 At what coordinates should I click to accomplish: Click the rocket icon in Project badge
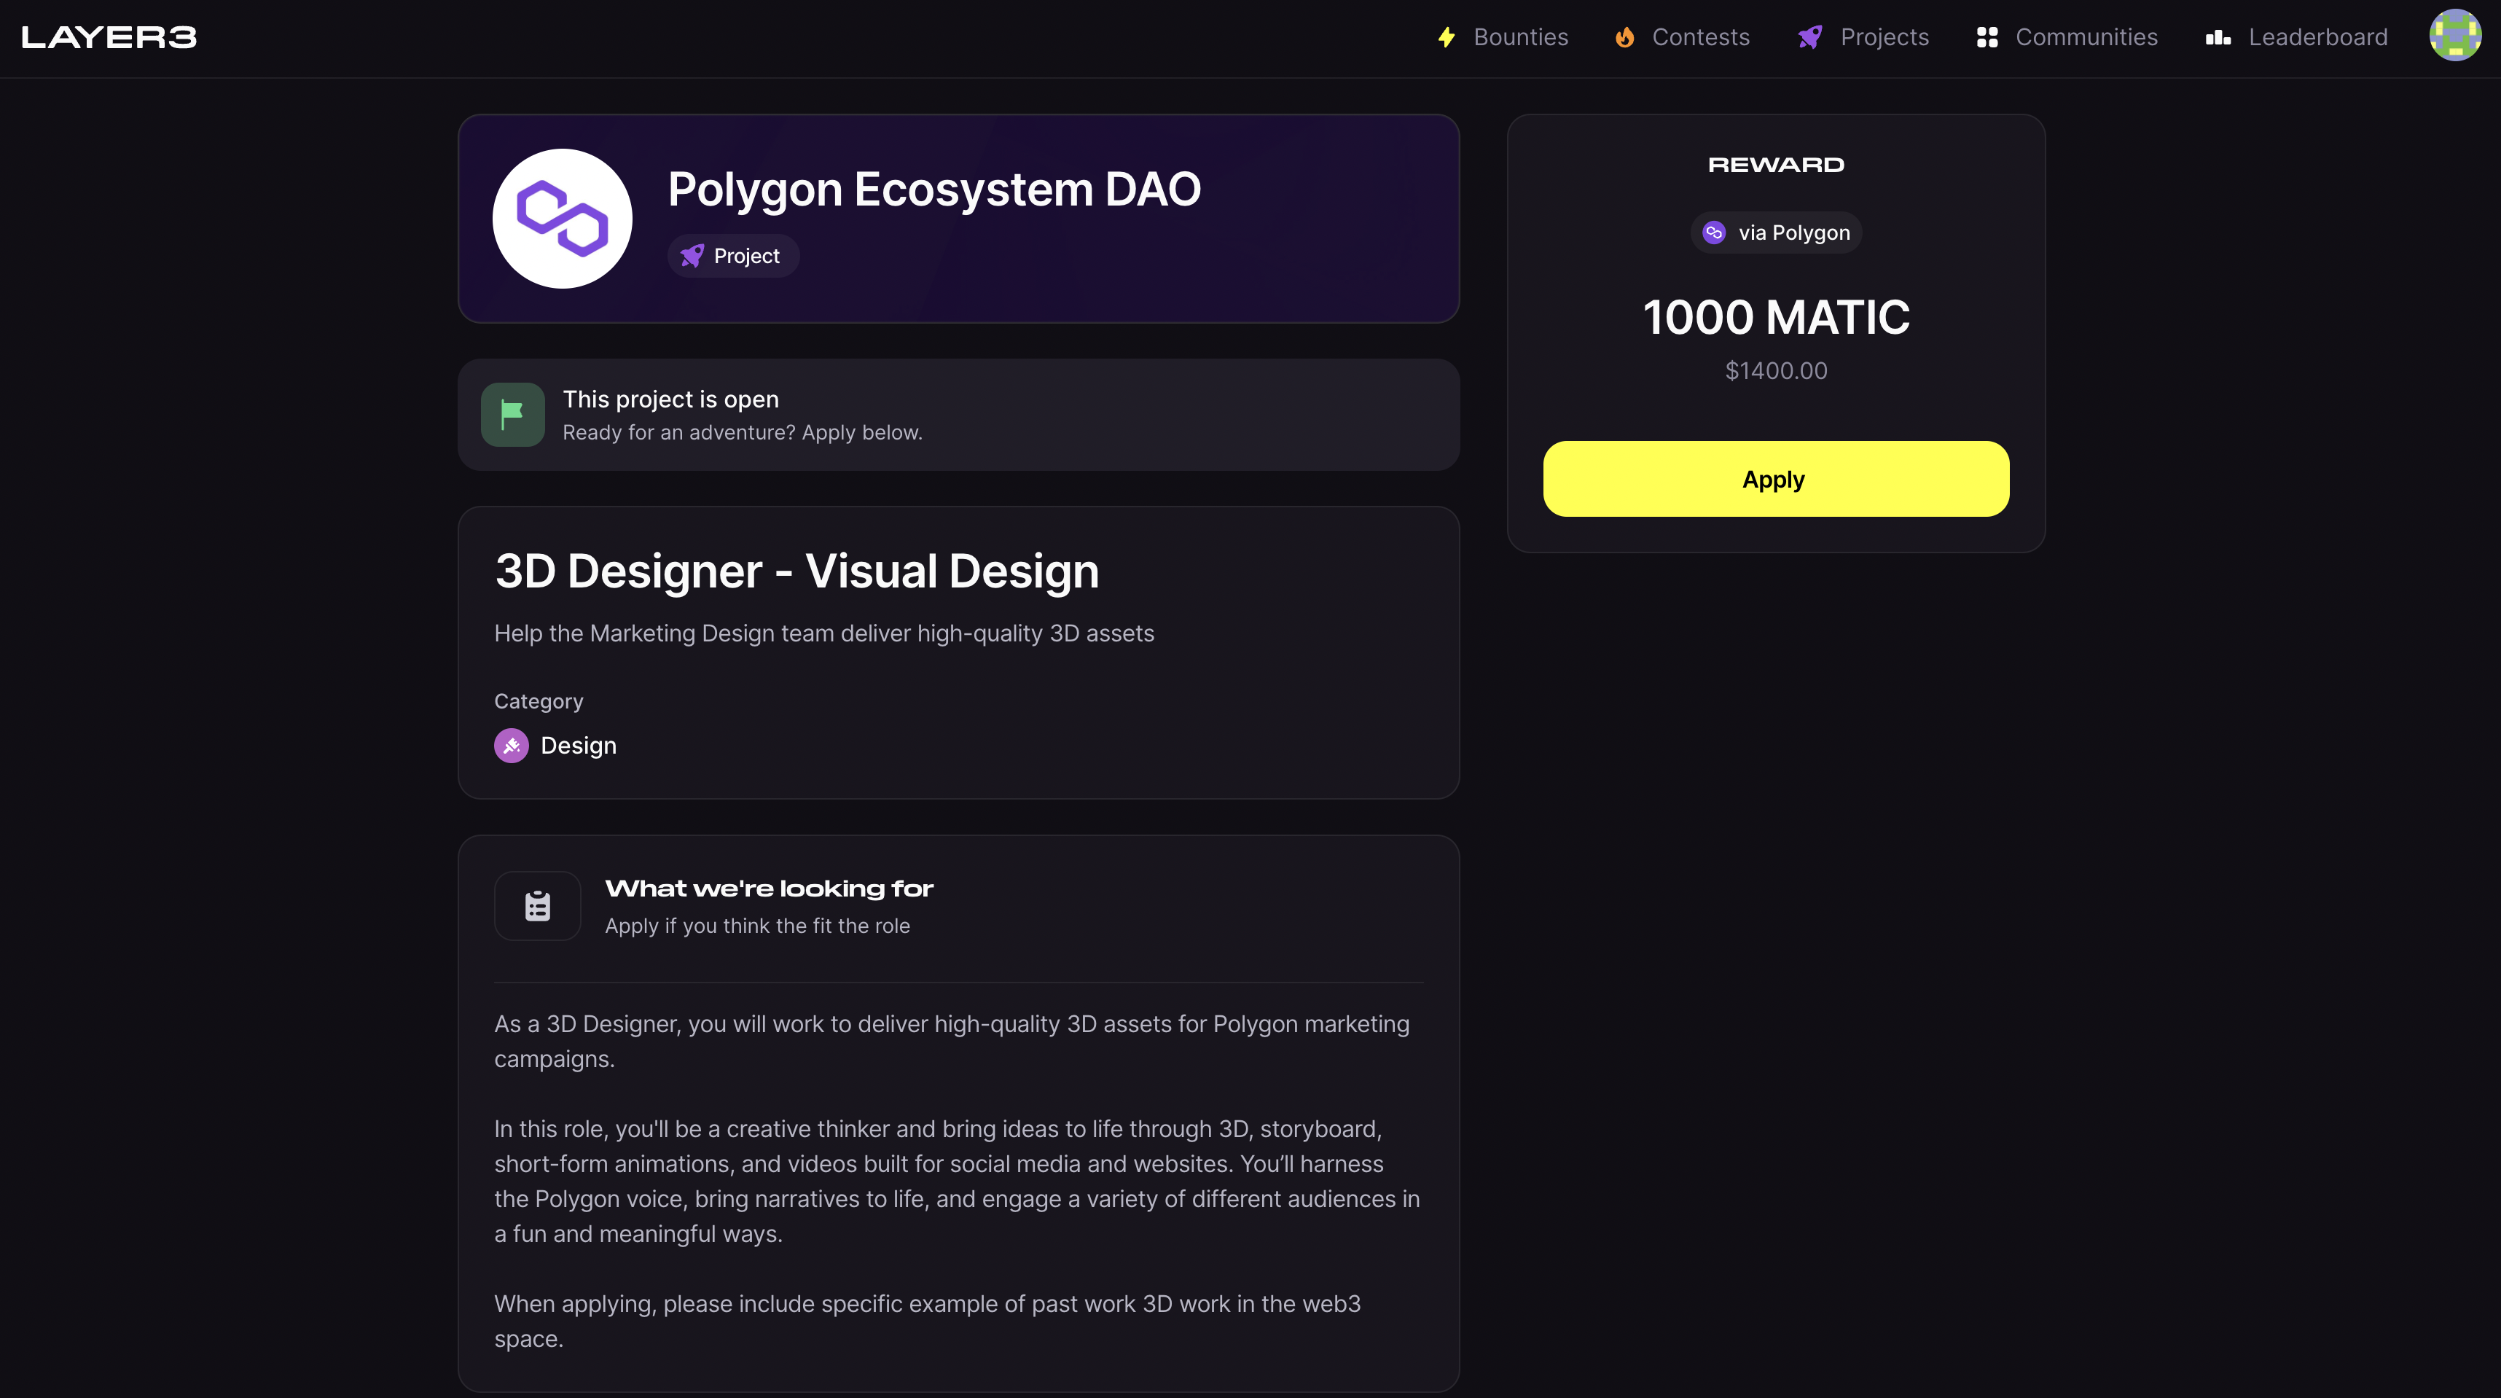[x=692, y=255]
